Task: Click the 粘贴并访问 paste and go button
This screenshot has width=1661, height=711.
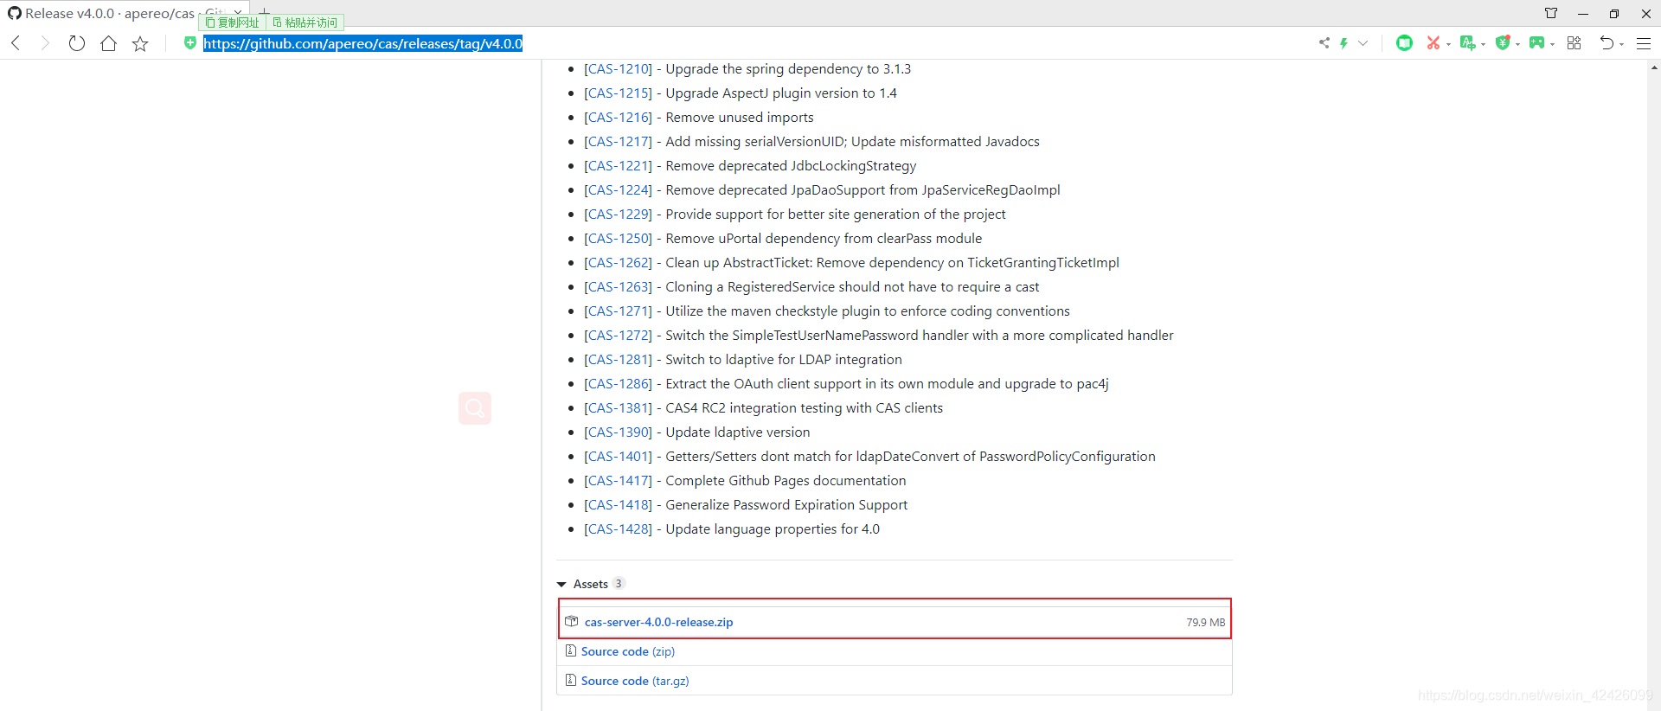Action: click(x=305, y=22)
